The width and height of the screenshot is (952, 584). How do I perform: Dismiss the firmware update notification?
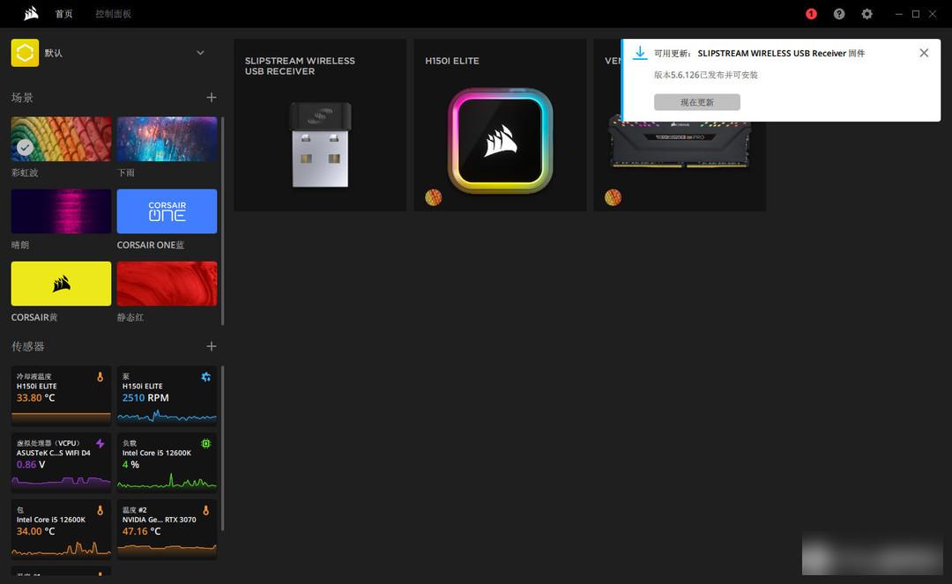(x=924, y=53)
